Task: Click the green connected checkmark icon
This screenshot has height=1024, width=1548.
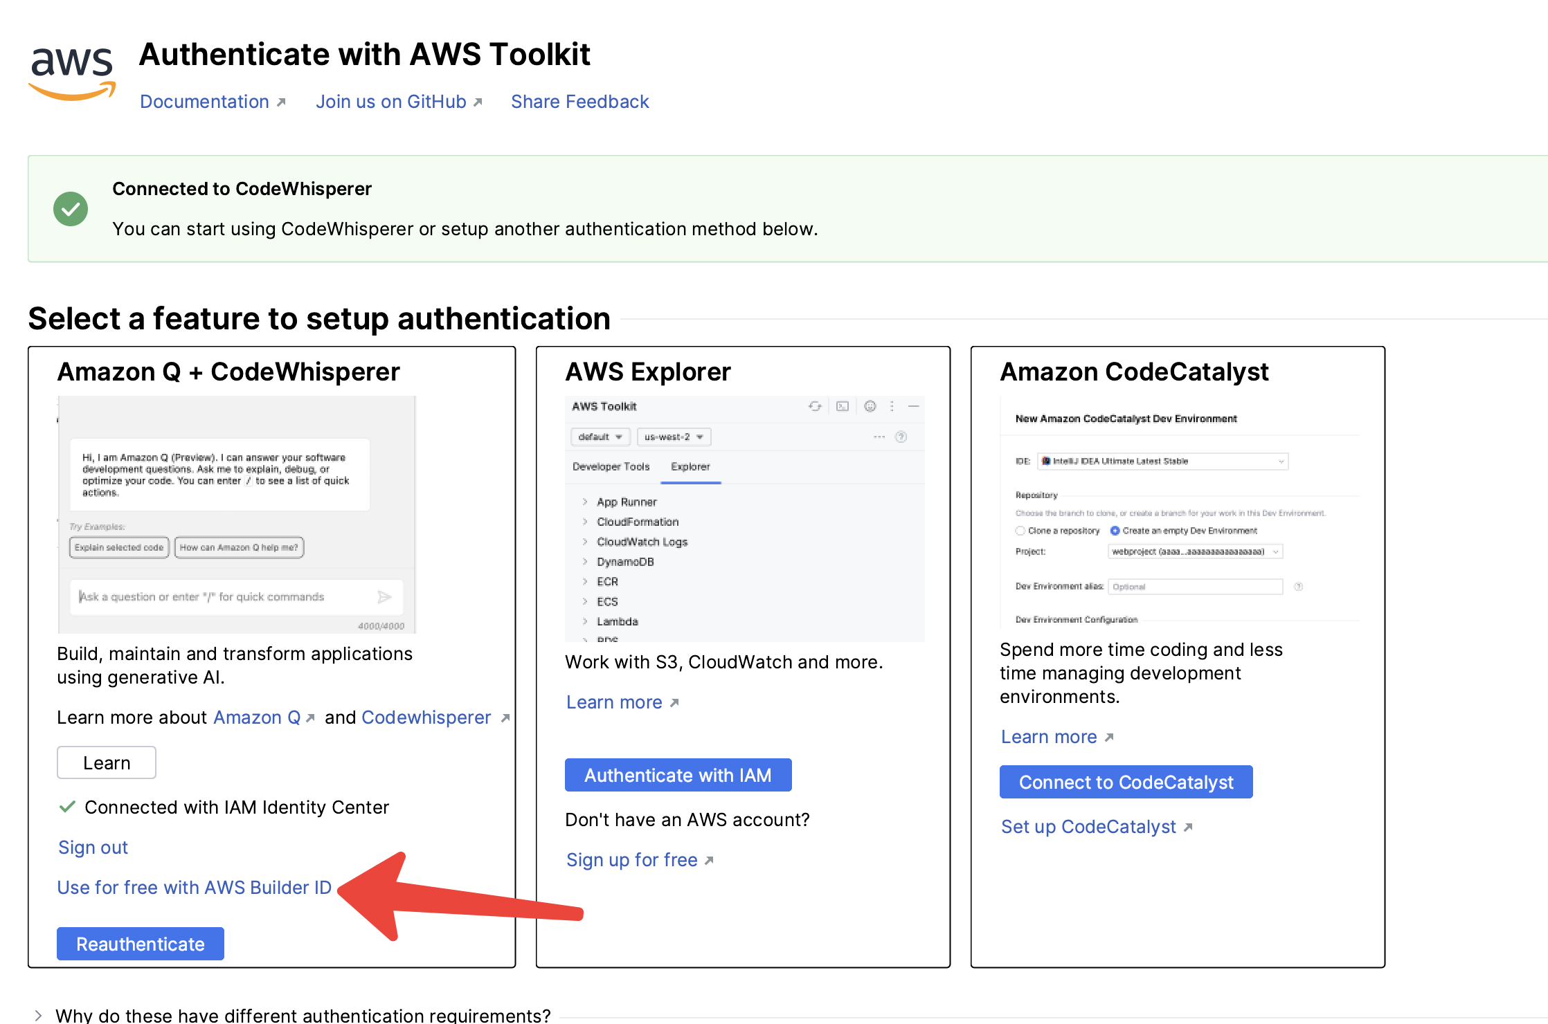Action: (x=71, y=209)
